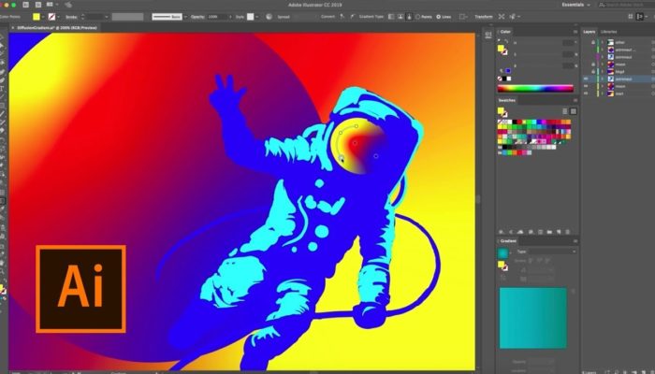Toggle visibility of the start layer
Viewport: 655px width, 374px height.
pos(586,93)
